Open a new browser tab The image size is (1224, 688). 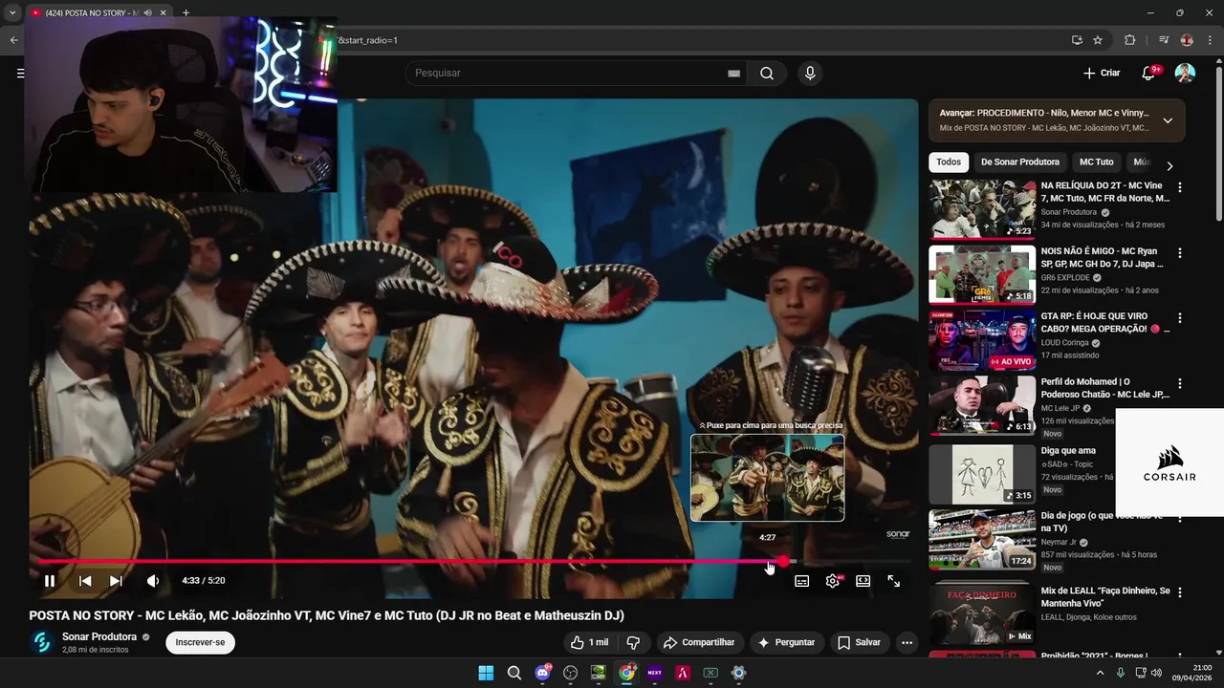(186, 12)
